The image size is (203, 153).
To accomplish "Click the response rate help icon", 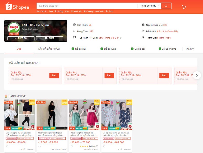I will click(121, 38).
